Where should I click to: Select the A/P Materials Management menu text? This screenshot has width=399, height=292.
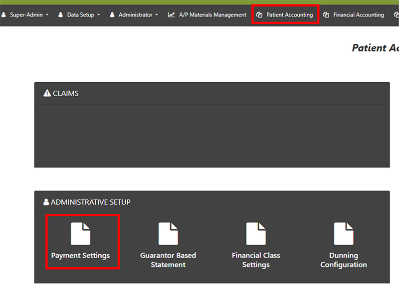(212, 15)
